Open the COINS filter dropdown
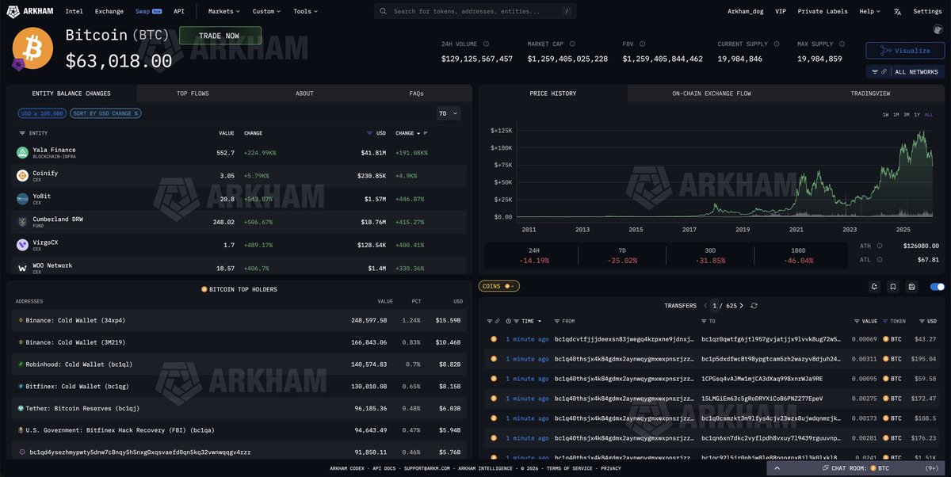951x477 pixels. pyautogui.click(x=499, y=286)
